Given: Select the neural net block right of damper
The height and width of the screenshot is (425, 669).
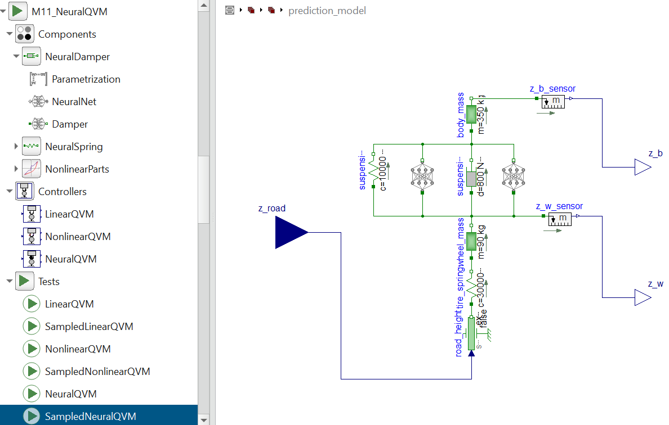Looking at the screenshot, I should (x=514, y=177).
